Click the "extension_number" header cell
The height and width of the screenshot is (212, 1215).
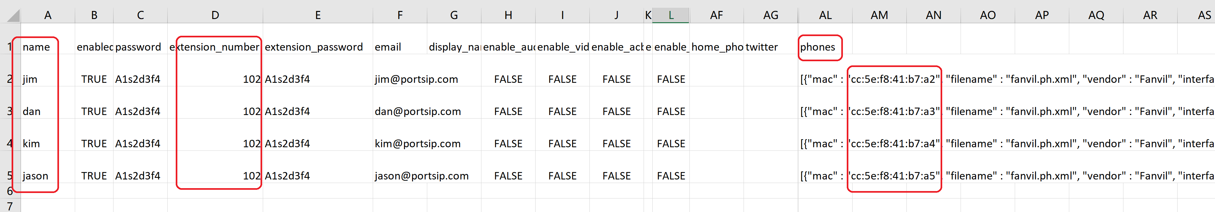click(x=215, y=47)
